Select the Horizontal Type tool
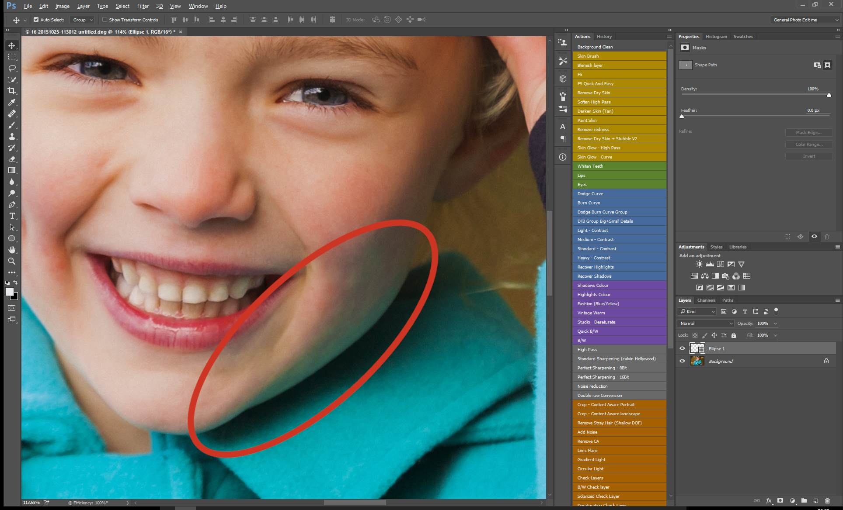This screenshot has width=843, height=510. [12, 216]
